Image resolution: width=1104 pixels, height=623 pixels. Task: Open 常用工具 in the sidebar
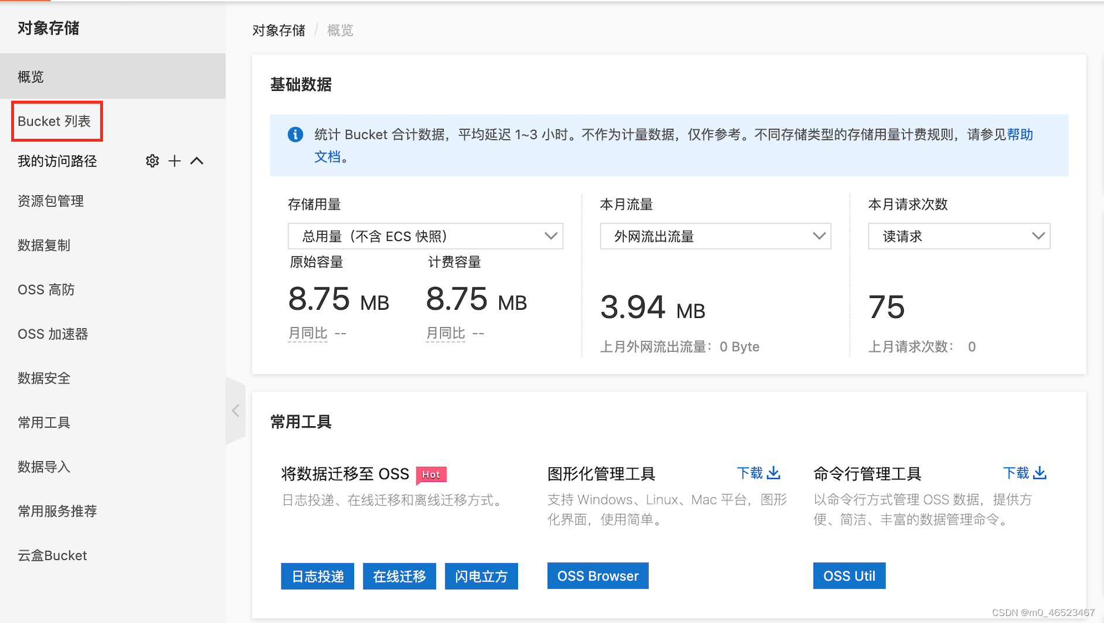pyautogui.click(x=44, y=423)
